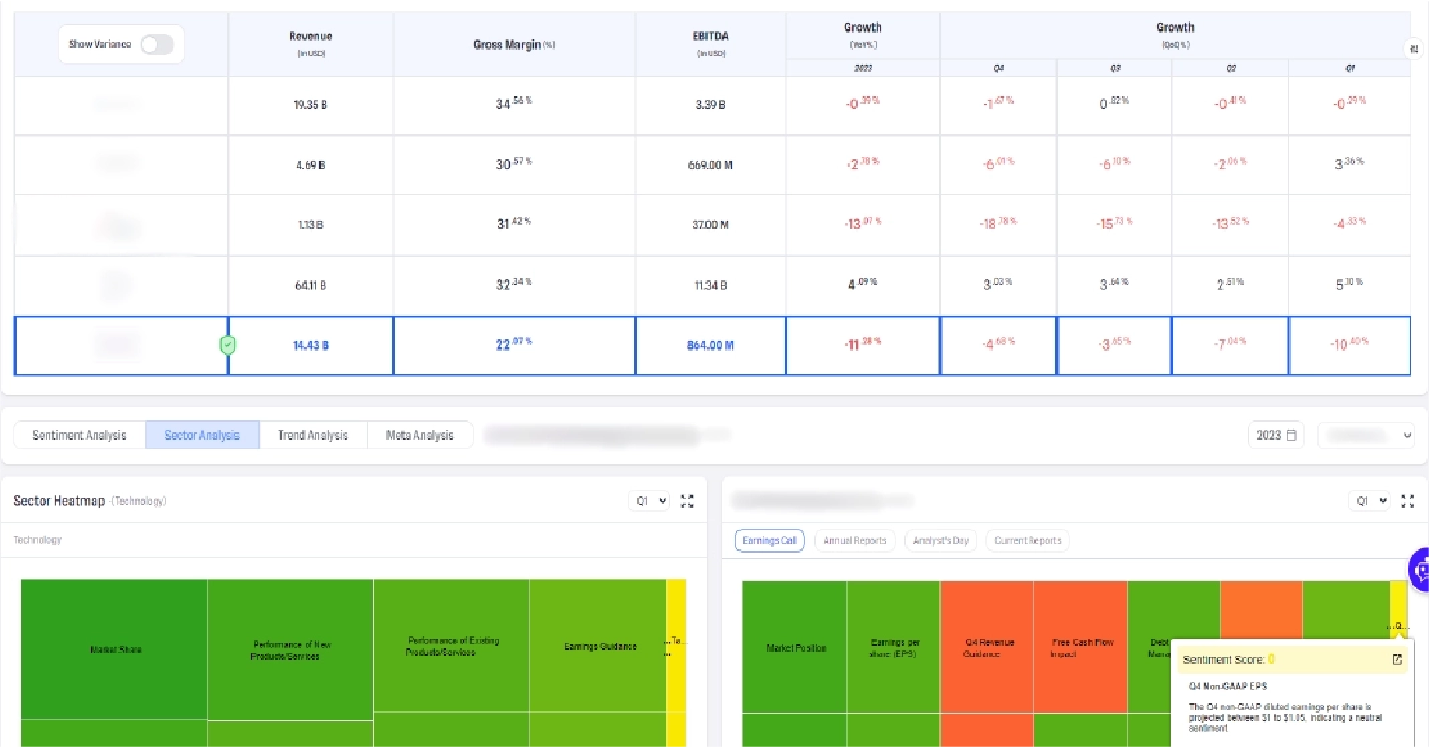1429x748 pixels.
Task: Click the 34.56% gross margin cell
Action: click(x=514, y=105)
